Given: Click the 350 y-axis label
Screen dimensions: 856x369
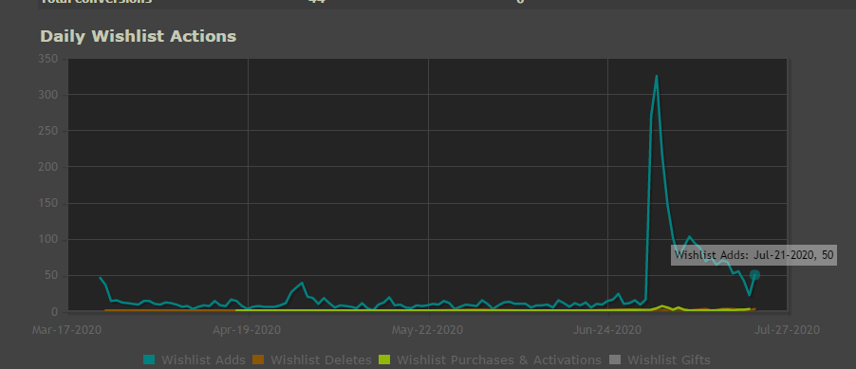Looking at the screenshot, I should point(48,59).
